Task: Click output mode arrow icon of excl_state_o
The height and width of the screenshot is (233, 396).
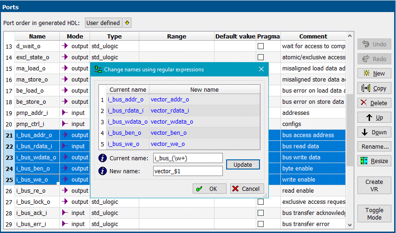Action: pos(65,57)
